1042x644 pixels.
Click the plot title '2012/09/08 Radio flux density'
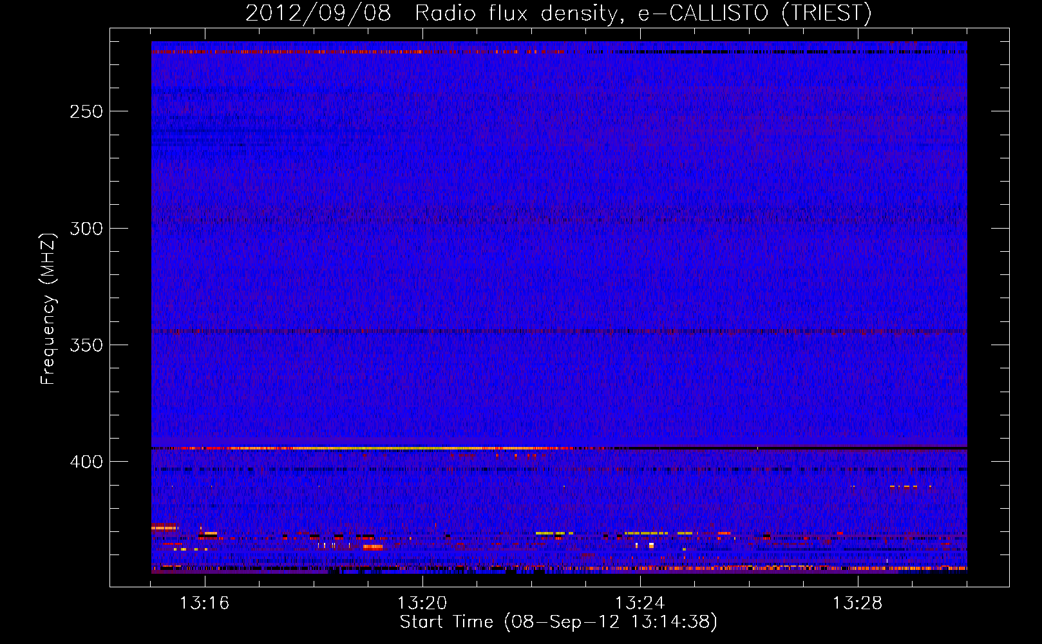pos(558,13)
